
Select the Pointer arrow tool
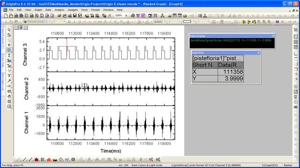tap(9, 30)
